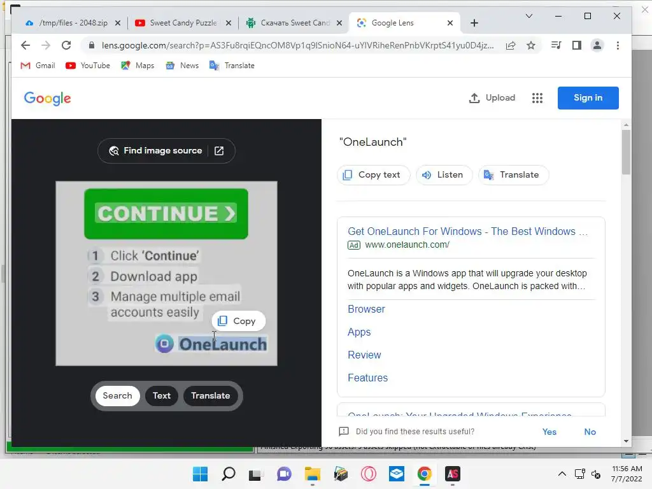Image resolution: width=652 pixels, height=489 pixels.
Task: Share this page using address bar icon
Action: [511, 45]
